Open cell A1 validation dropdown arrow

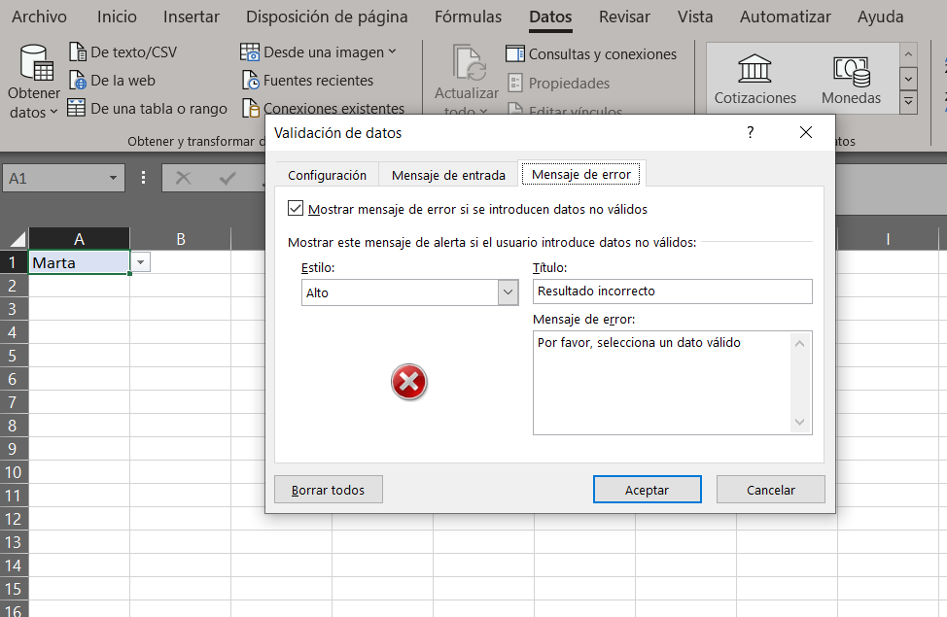141,262
